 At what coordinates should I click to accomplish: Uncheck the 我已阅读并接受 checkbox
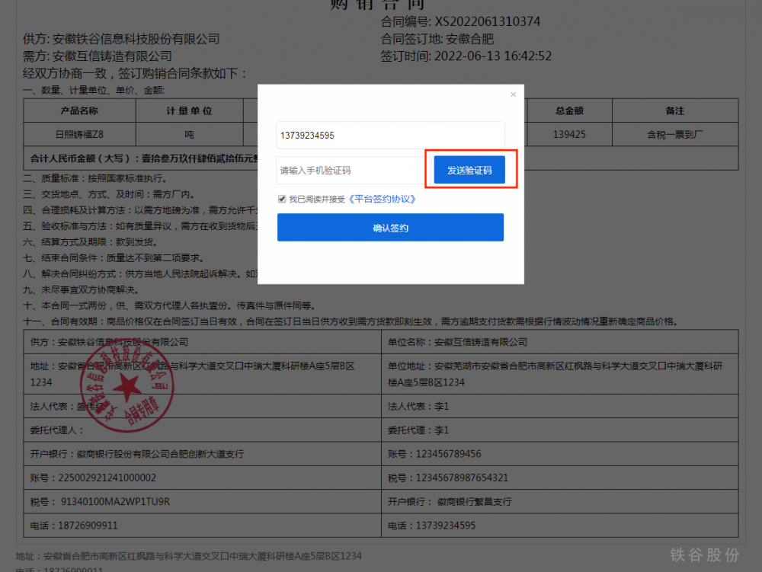[x=283, y=199]
